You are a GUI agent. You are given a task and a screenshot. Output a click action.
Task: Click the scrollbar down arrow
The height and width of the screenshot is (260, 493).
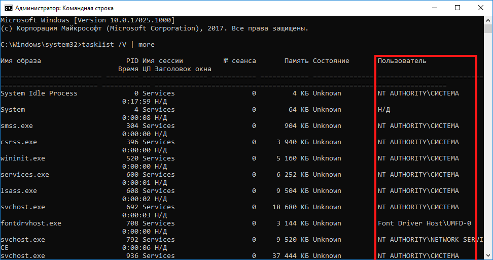[488, 255]
